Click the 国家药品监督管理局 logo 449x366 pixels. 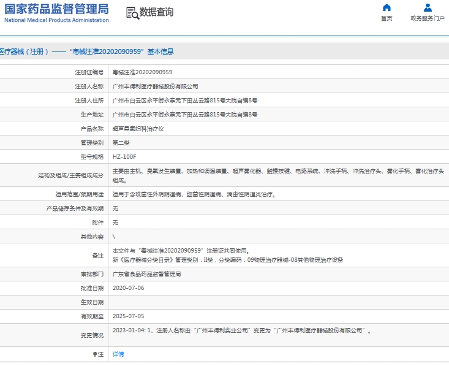(x=56, y=9)
